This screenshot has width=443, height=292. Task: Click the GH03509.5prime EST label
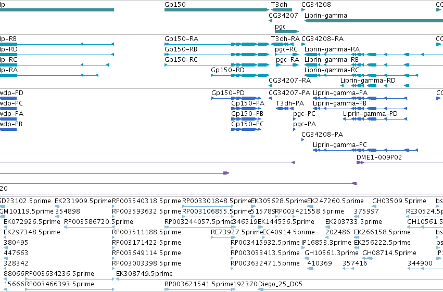[399, 201]
